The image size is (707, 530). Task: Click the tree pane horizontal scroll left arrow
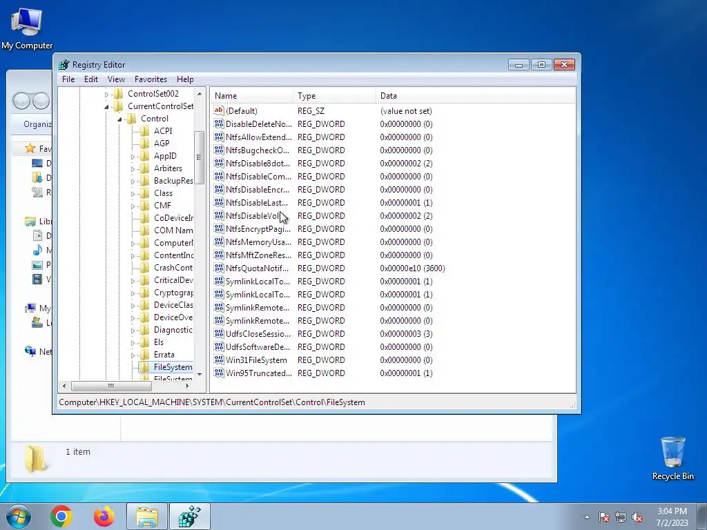coord(64,386)
